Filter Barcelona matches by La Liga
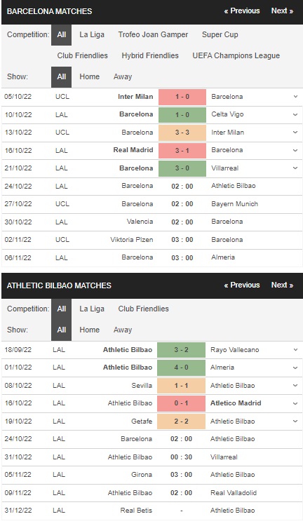 click(92, 34)
